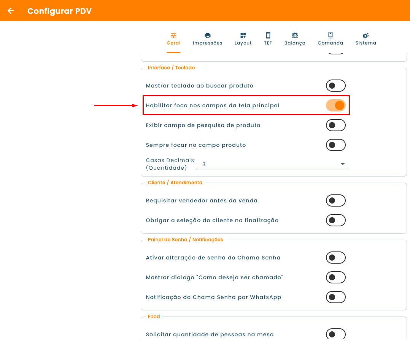Screen dimensions: 410x342
Task: Click the Geral sliders icon
Action: tap(173, 35)
